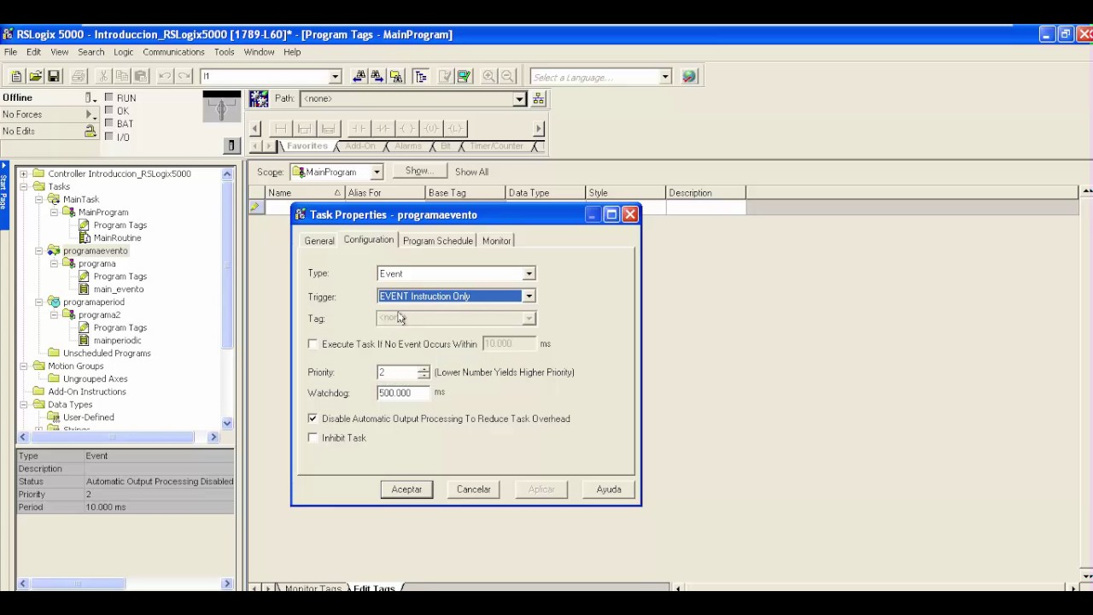Viewport: 1093px width, 615px height.
Task: Click the I/O status indicator box
Action: (108, 137)
